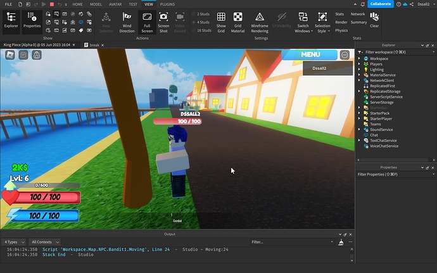Screen dimensions: 437x273
Task: Click the red Stop playtest button
Action: (51, 4)
